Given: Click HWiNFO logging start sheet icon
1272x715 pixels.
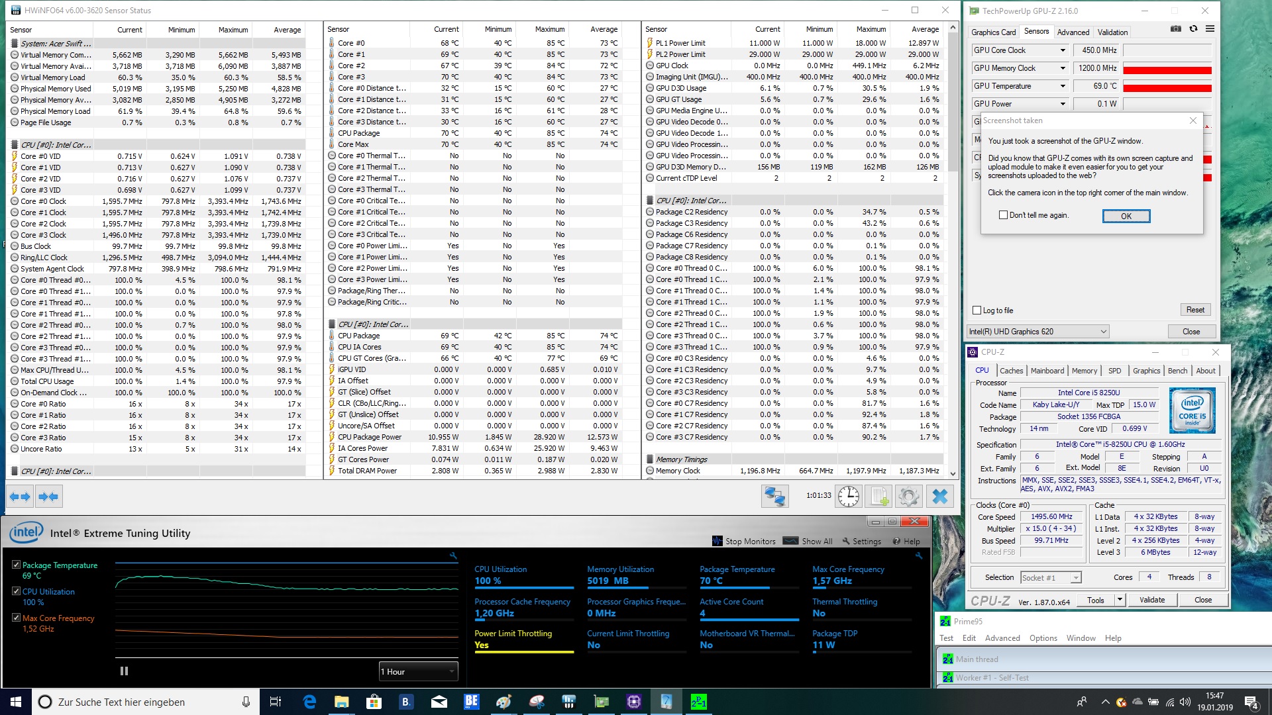Looking at the screenshot, I should coord(879,497).
